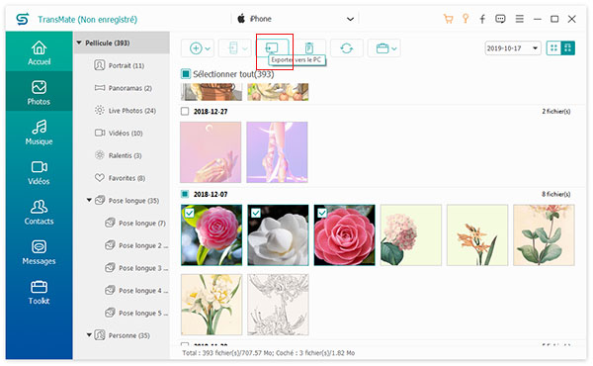Click the export to device phone icon
This screenshot has width=593, height=366.
(233, 48)
